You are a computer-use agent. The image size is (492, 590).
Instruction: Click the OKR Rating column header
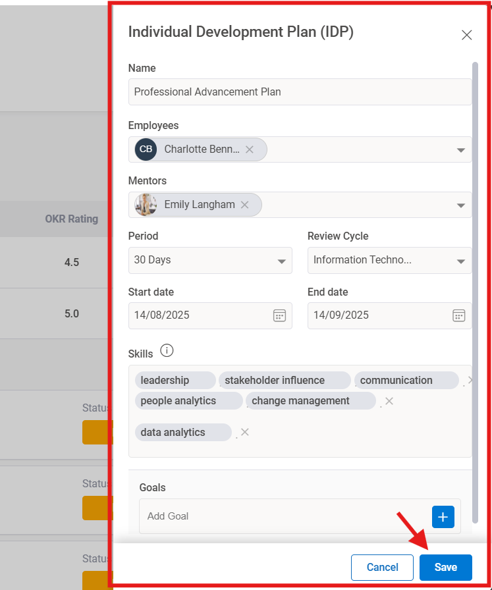(72, 219)
